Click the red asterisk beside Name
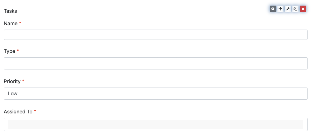Screen dimensions: 311x138 (x=20, y=23)
